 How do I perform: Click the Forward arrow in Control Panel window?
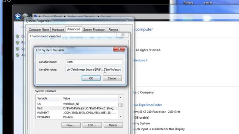[x=25, y=16]
